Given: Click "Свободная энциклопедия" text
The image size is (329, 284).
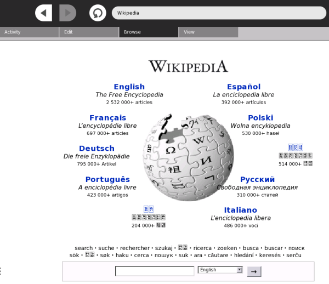Looking at the screenshot, I should coord(257,188).
